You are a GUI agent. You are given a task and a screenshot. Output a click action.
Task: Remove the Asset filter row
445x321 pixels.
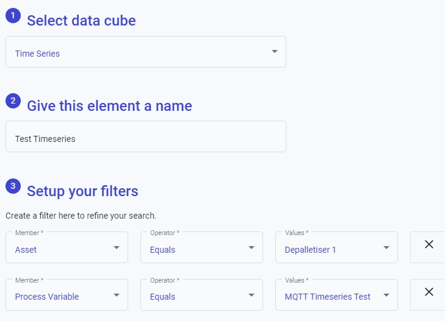pos(429,244)
